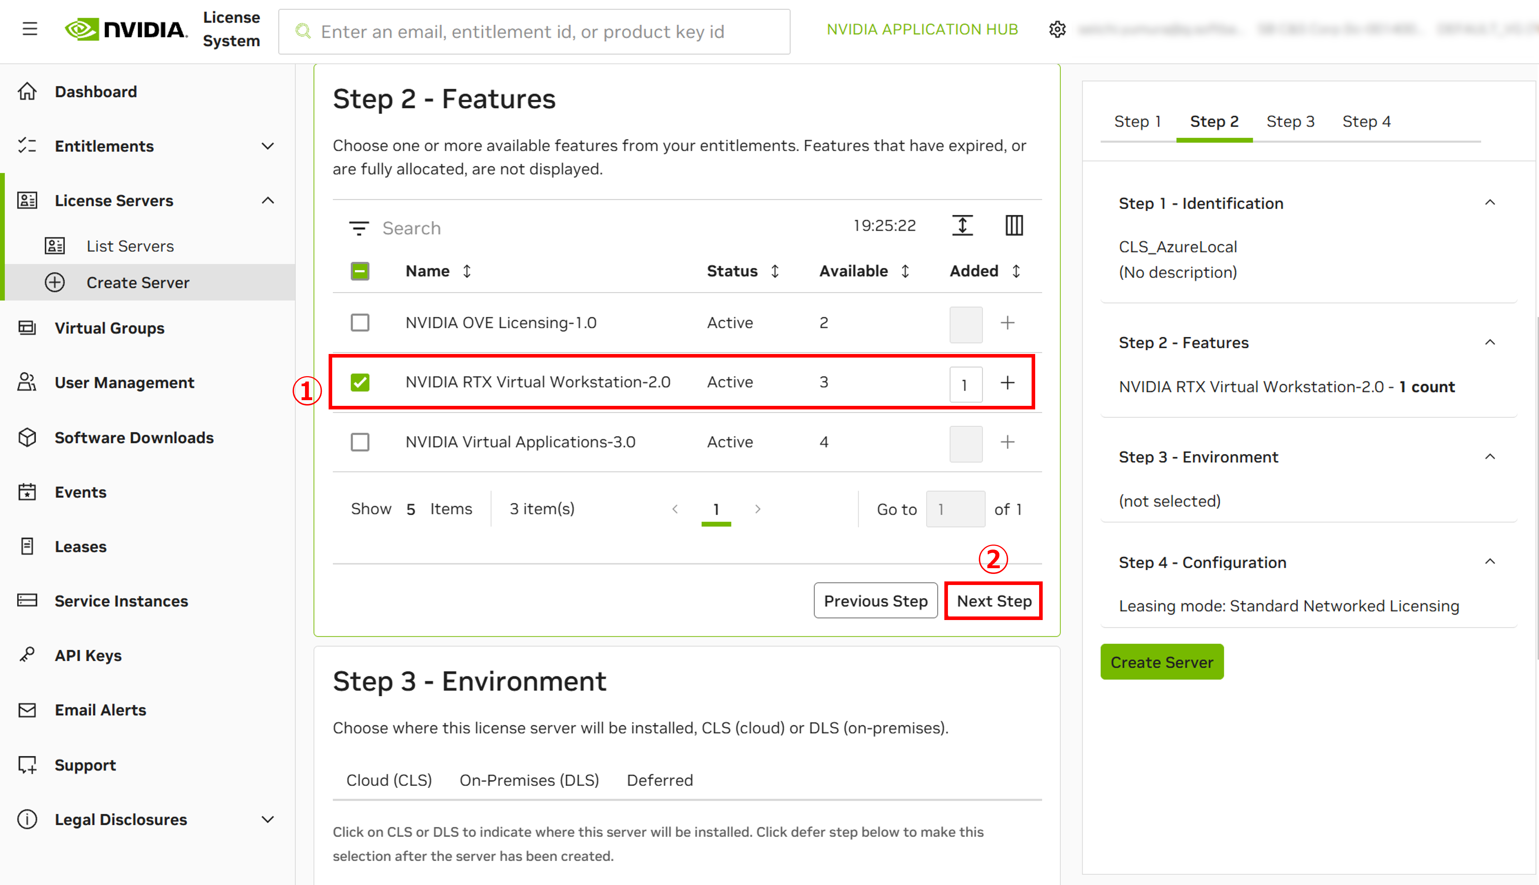The image size is (1539, 885).
Task: Click the Next Step button
Action: tap(994, 600)
